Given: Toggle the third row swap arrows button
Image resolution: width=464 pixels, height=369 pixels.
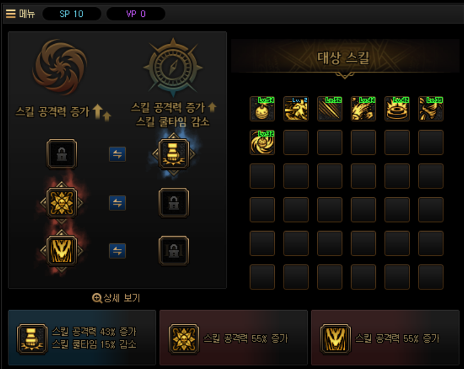Looking at the screenshot, I should click(x=117, y=251).
